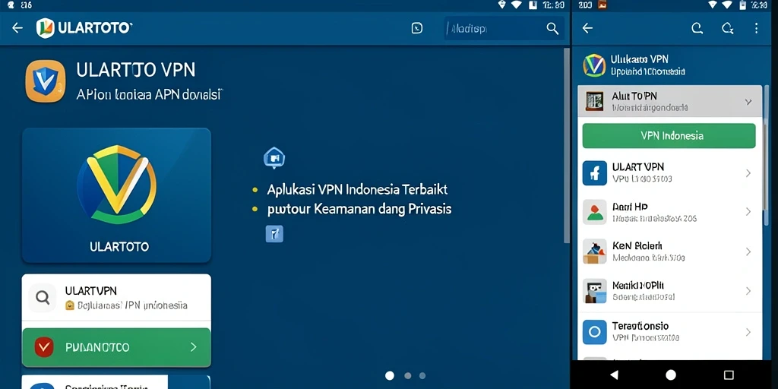Open the chevron on the green button
The width and height of the screenshot is (778, 389).
pos(194,347)
